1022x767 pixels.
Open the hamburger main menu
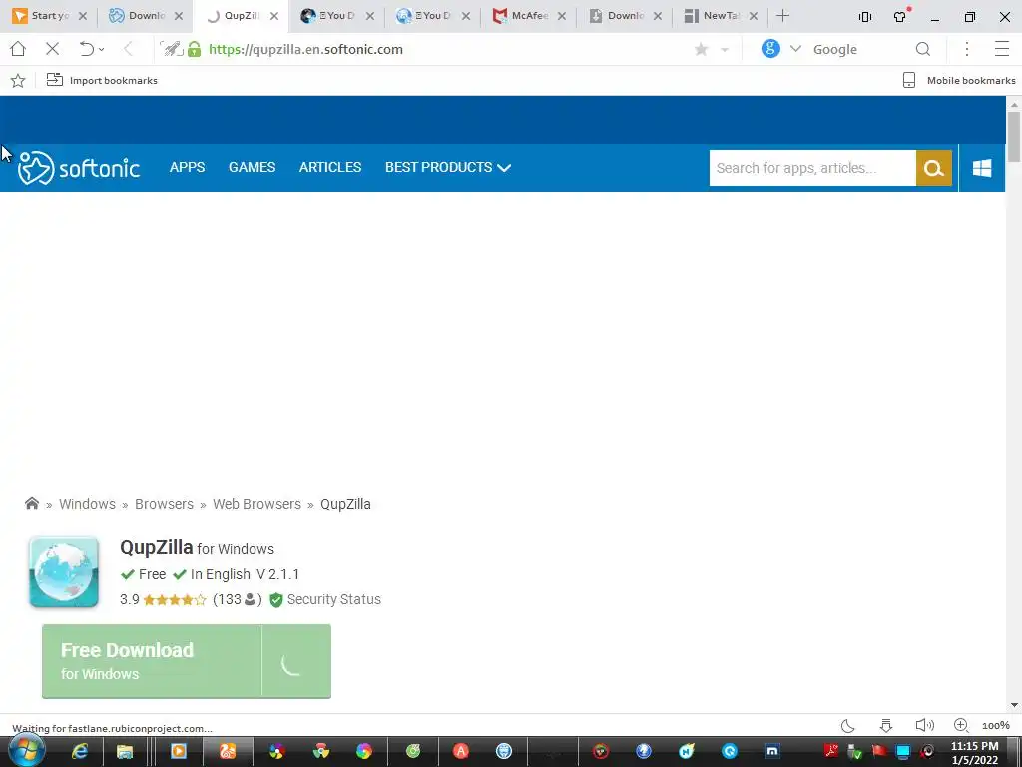coord(1002,49)
